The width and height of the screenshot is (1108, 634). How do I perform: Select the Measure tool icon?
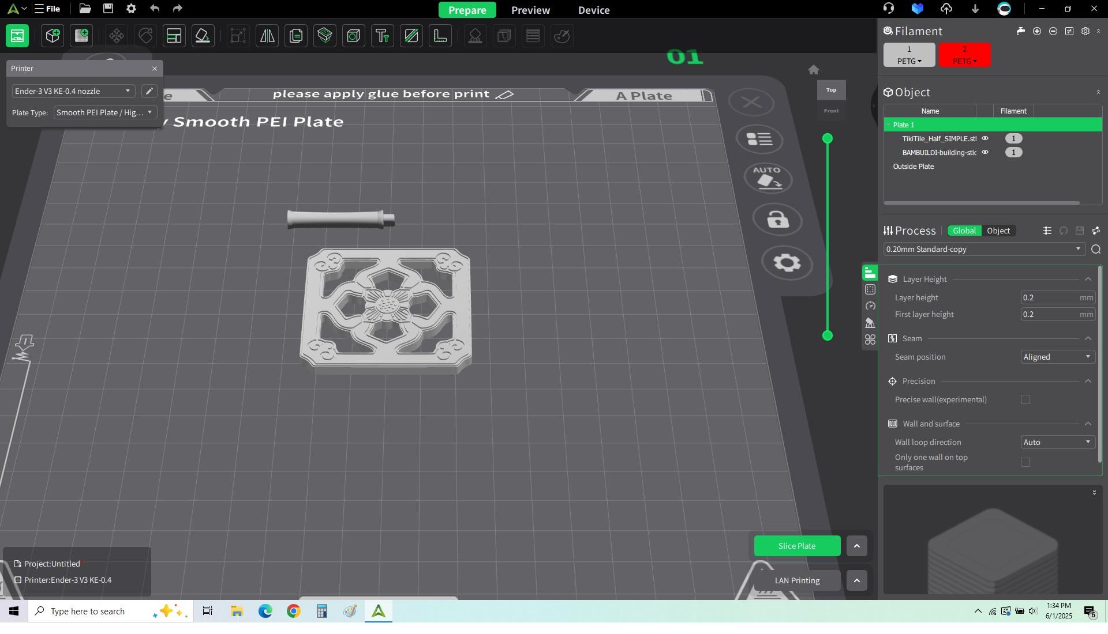[x=440, y=36]
